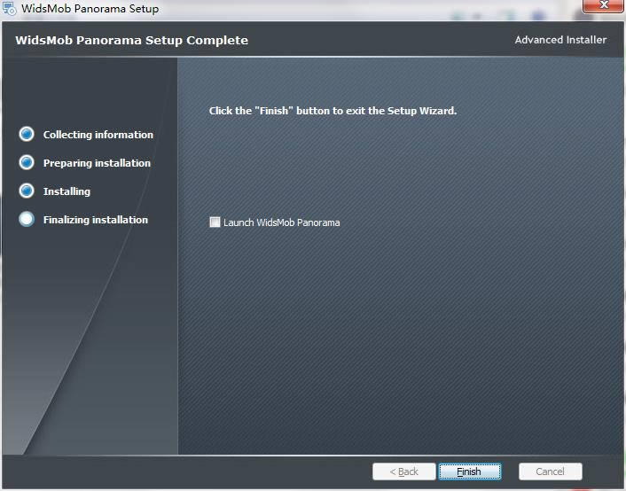Click the Back button
The height and width of the screenshot is (491, 626).
pos(404,472)
